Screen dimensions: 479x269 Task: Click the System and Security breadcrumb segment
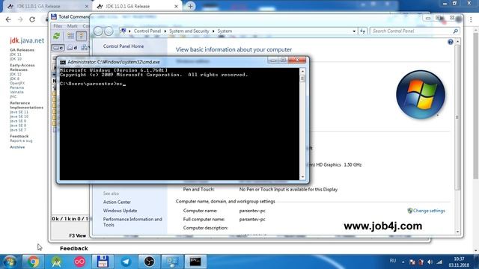pyautogui.click(x=189, y=31)
